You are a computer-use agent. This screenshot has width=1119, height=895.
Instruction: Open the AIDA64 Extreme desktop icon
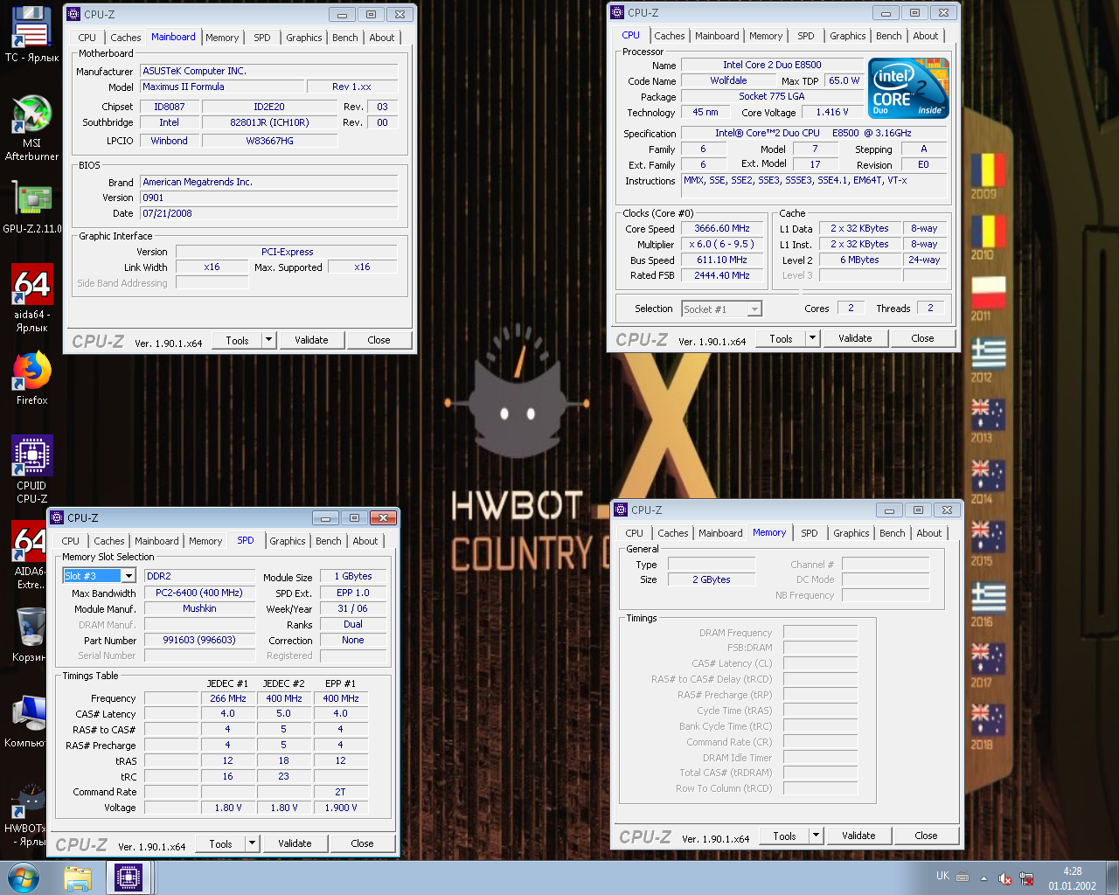(29, 555)
